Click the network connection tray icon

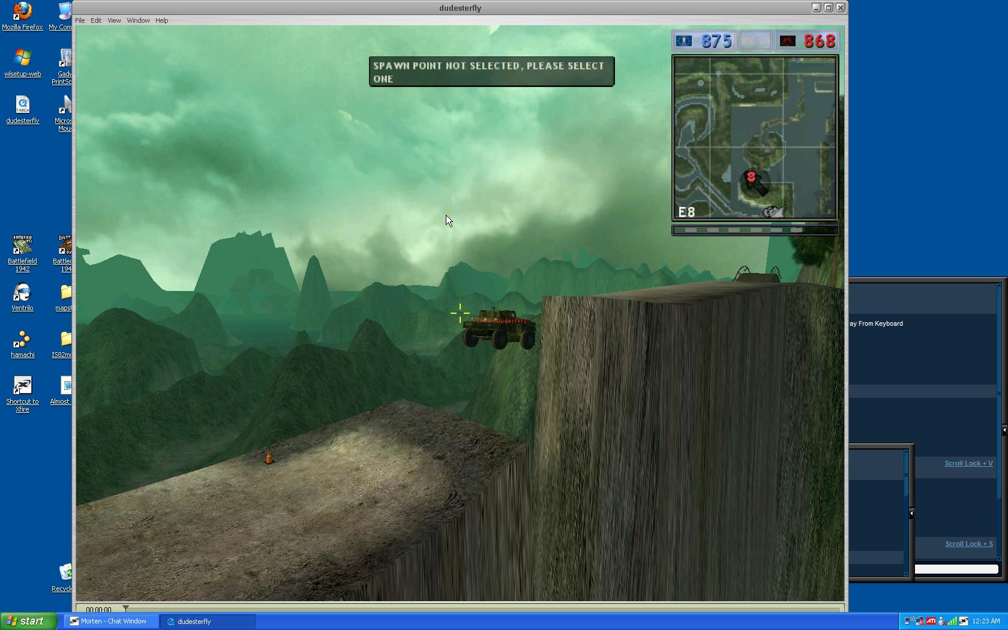(920, 621)
